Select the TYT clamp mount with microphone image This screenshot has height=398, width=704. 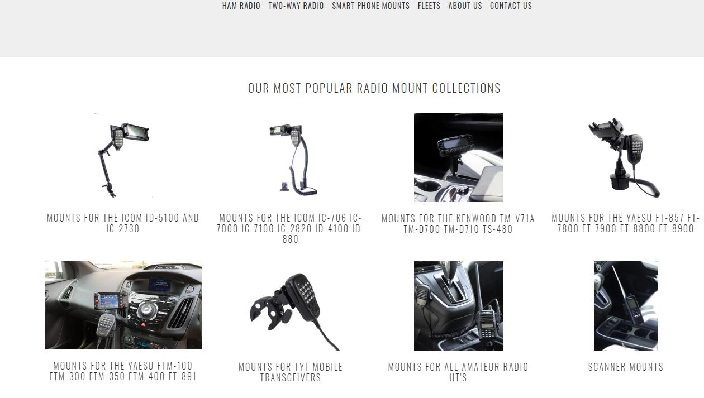(291, 306)
